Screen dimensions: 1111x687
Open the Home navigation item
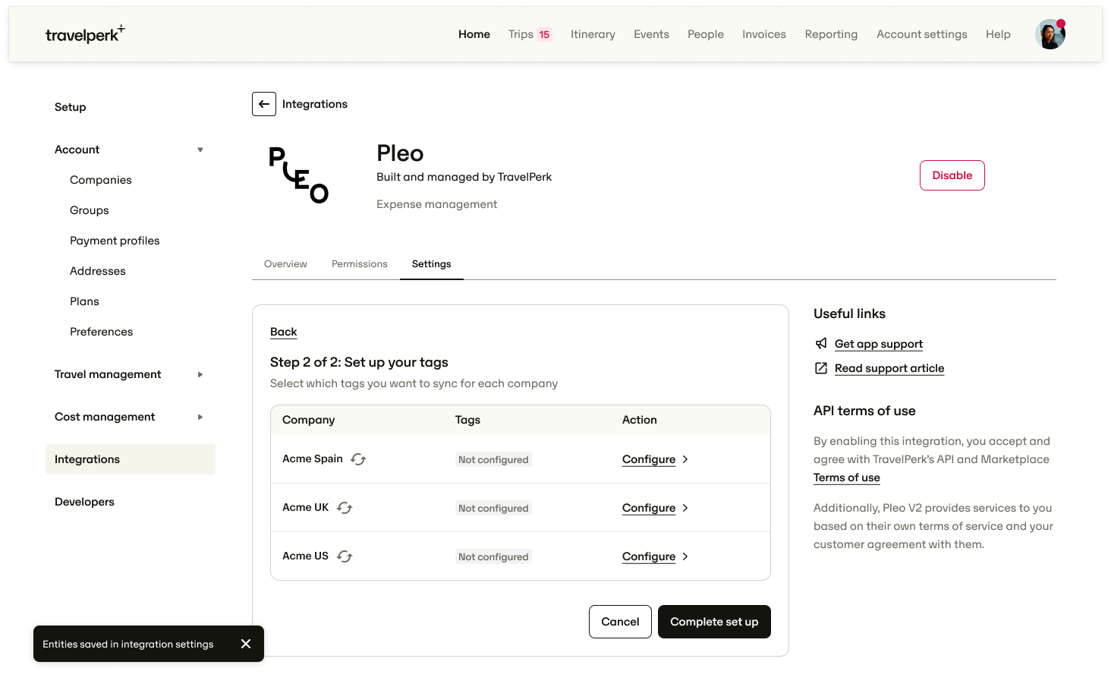click(474, 34)
